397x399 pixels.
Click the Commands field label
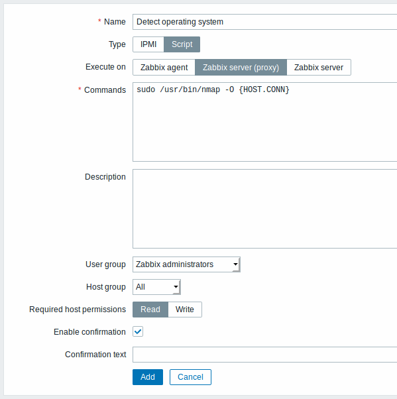[105, 90]
